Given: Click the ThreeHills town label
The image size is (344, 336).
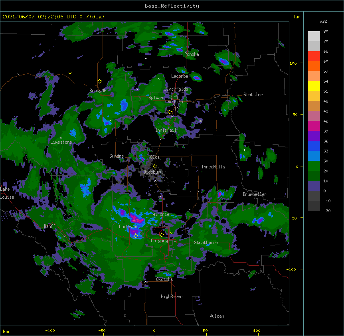Looking at the screenshot, I should (x=214, y=167).
